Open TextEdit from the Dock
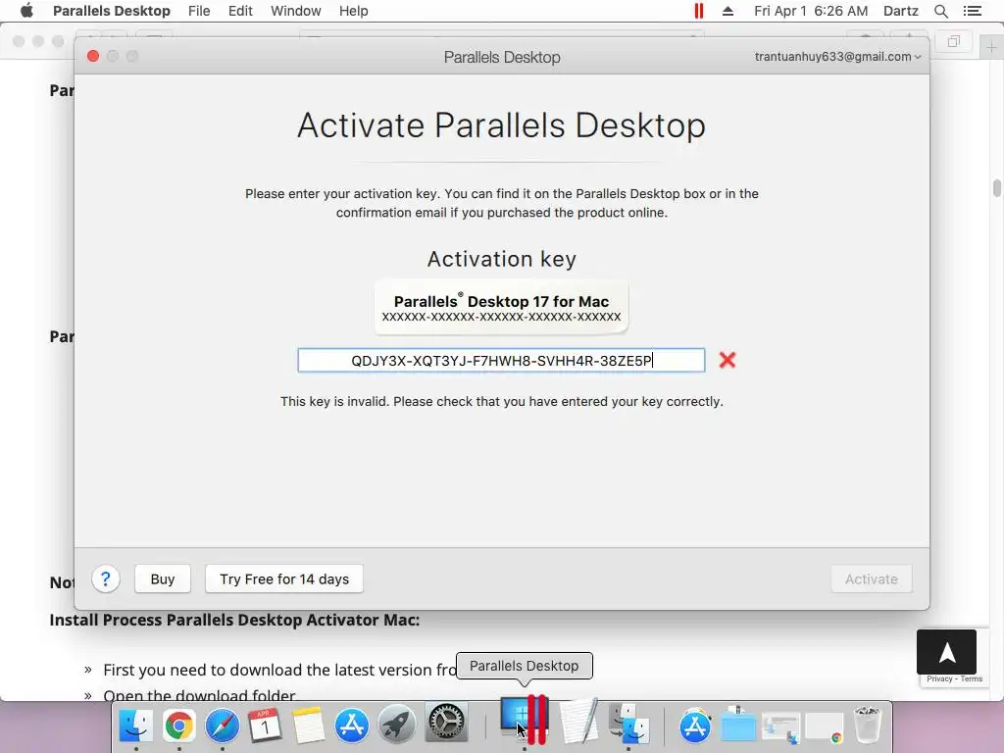 [578, 721]
